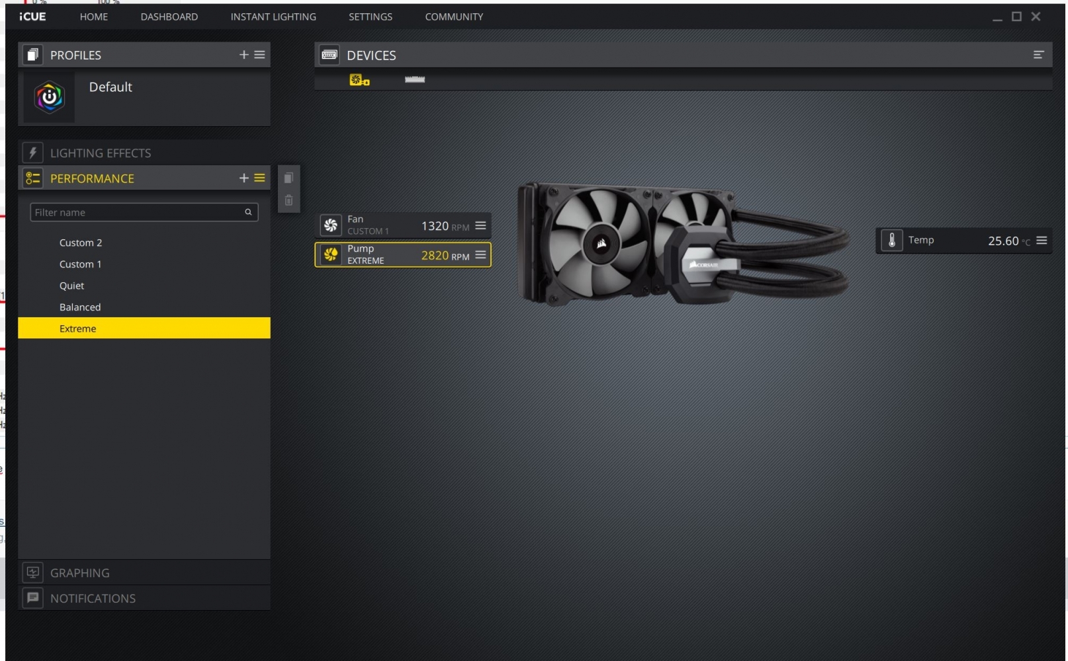Open the Pump options menu
Image resolution: width=1068 pixels, height=661 pixels.
[x=480, y=254]
